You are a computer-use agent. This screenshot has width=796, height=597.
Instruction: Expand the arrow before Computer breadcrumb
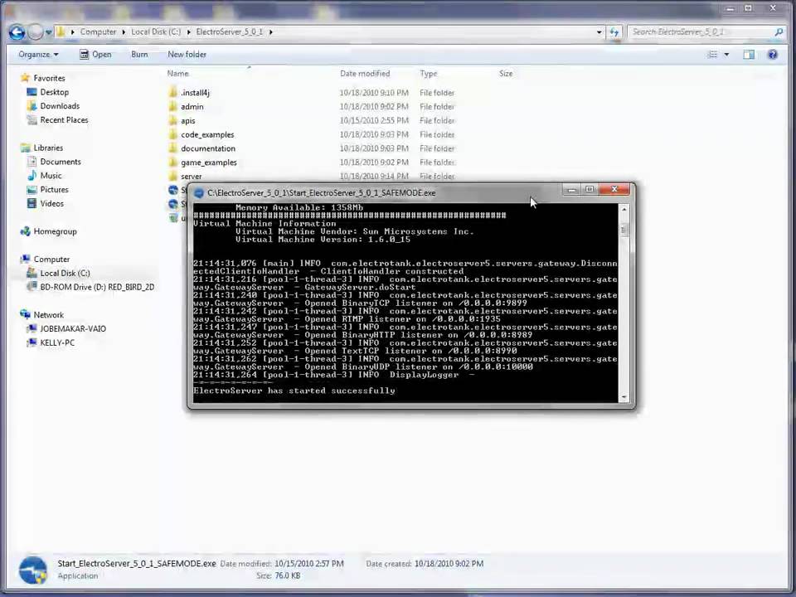point(73,32)
